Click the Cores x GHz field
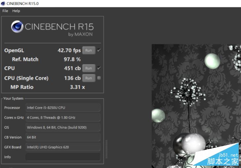241x168 pixels. click(x=63, y=118)
